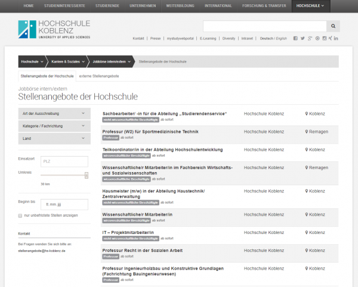Open UNTERNEHMEN navigation item
This screenshot has height=287, width=358.
click(143, 6)
